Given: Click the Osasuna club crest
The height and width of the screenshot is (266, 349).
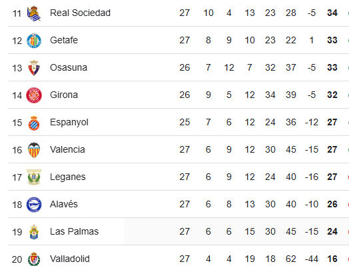Looking at the screenshot, I should tap(34, 68).
